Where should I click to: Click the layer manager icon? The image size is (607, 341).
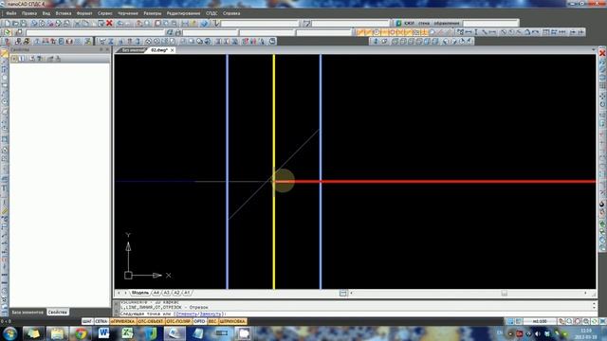(8, 32)
